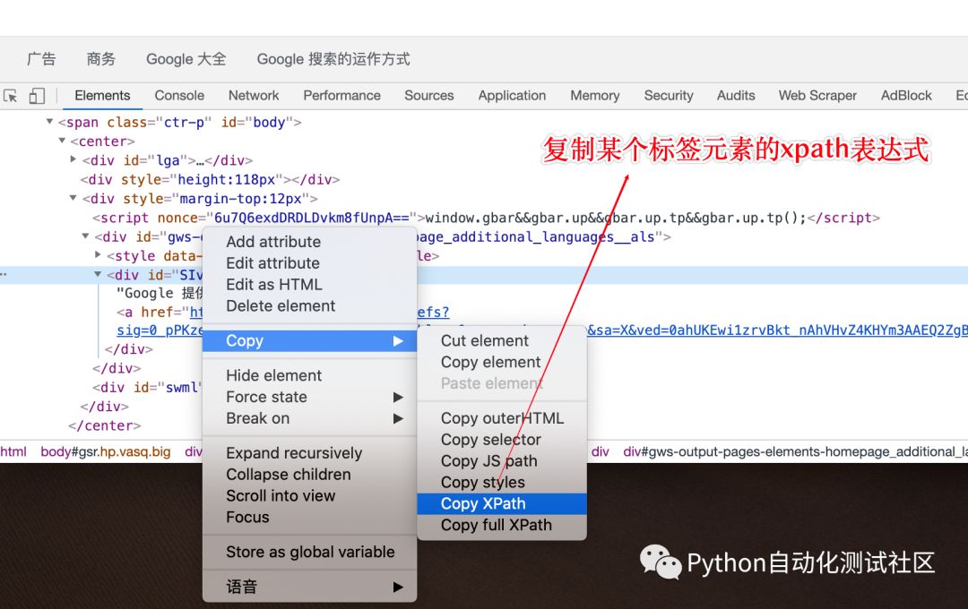Open the Break on submenu
Image resolution: width=968 pixels, height=609 pixels.
pos(309,418)
